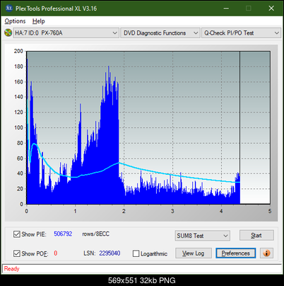
Task: Click the View Log button
Action: point(194,253)
